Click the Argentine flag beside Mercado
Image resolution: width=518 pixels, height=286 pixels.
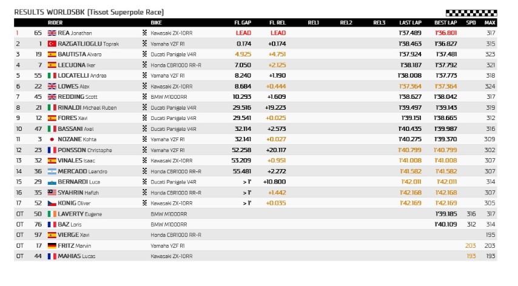[x=52, y=171]
